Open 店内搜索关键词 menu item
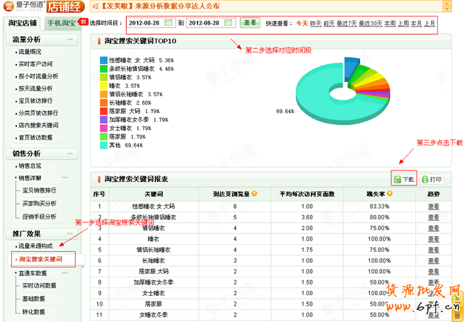 (38, 125)
